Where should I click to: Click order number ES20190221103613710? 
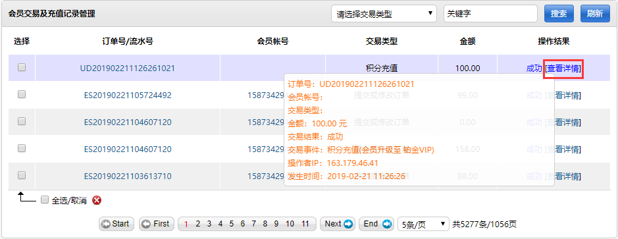[x=128, y=176]
